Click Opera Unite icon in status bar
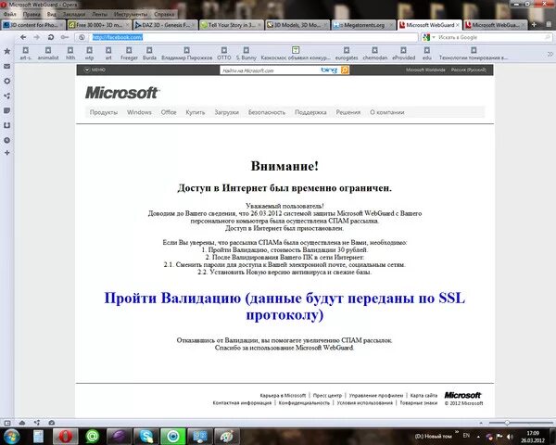 coord(37,423)
